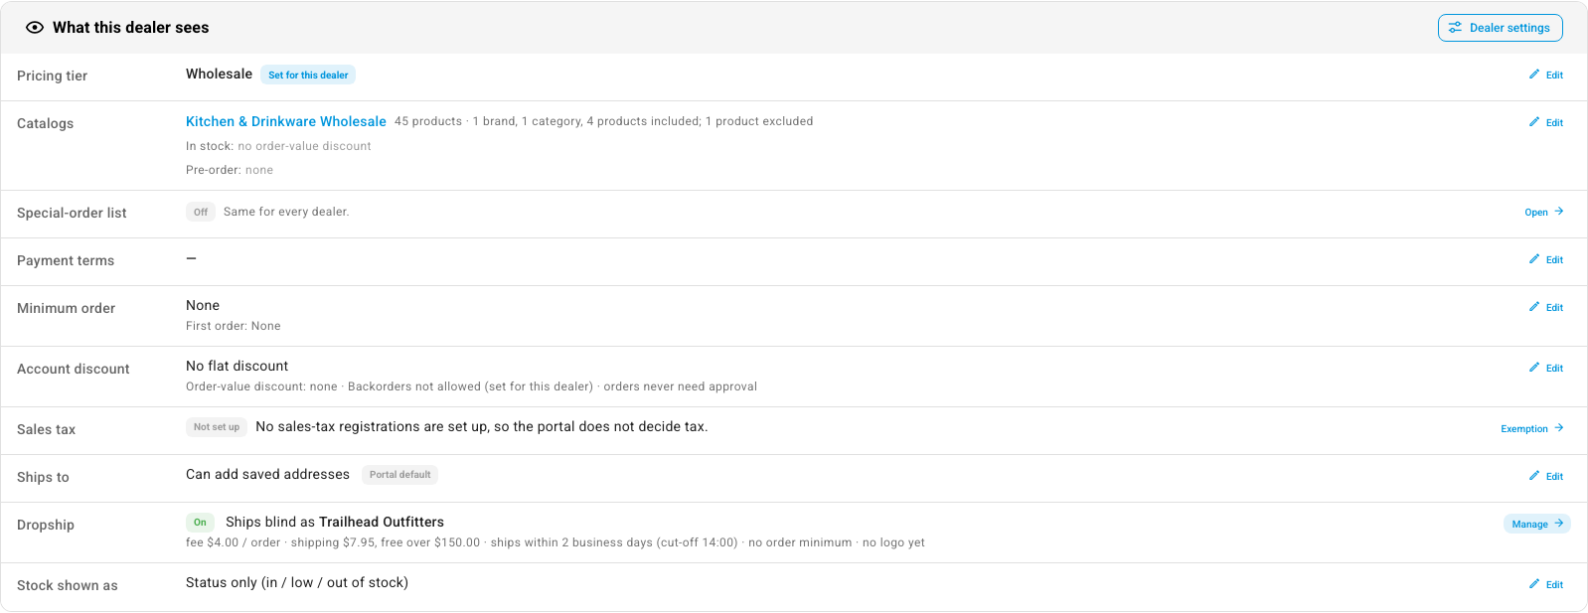Click Open link for Special-order list
Screen dimensions: 1588x613
pos(1544,212)
